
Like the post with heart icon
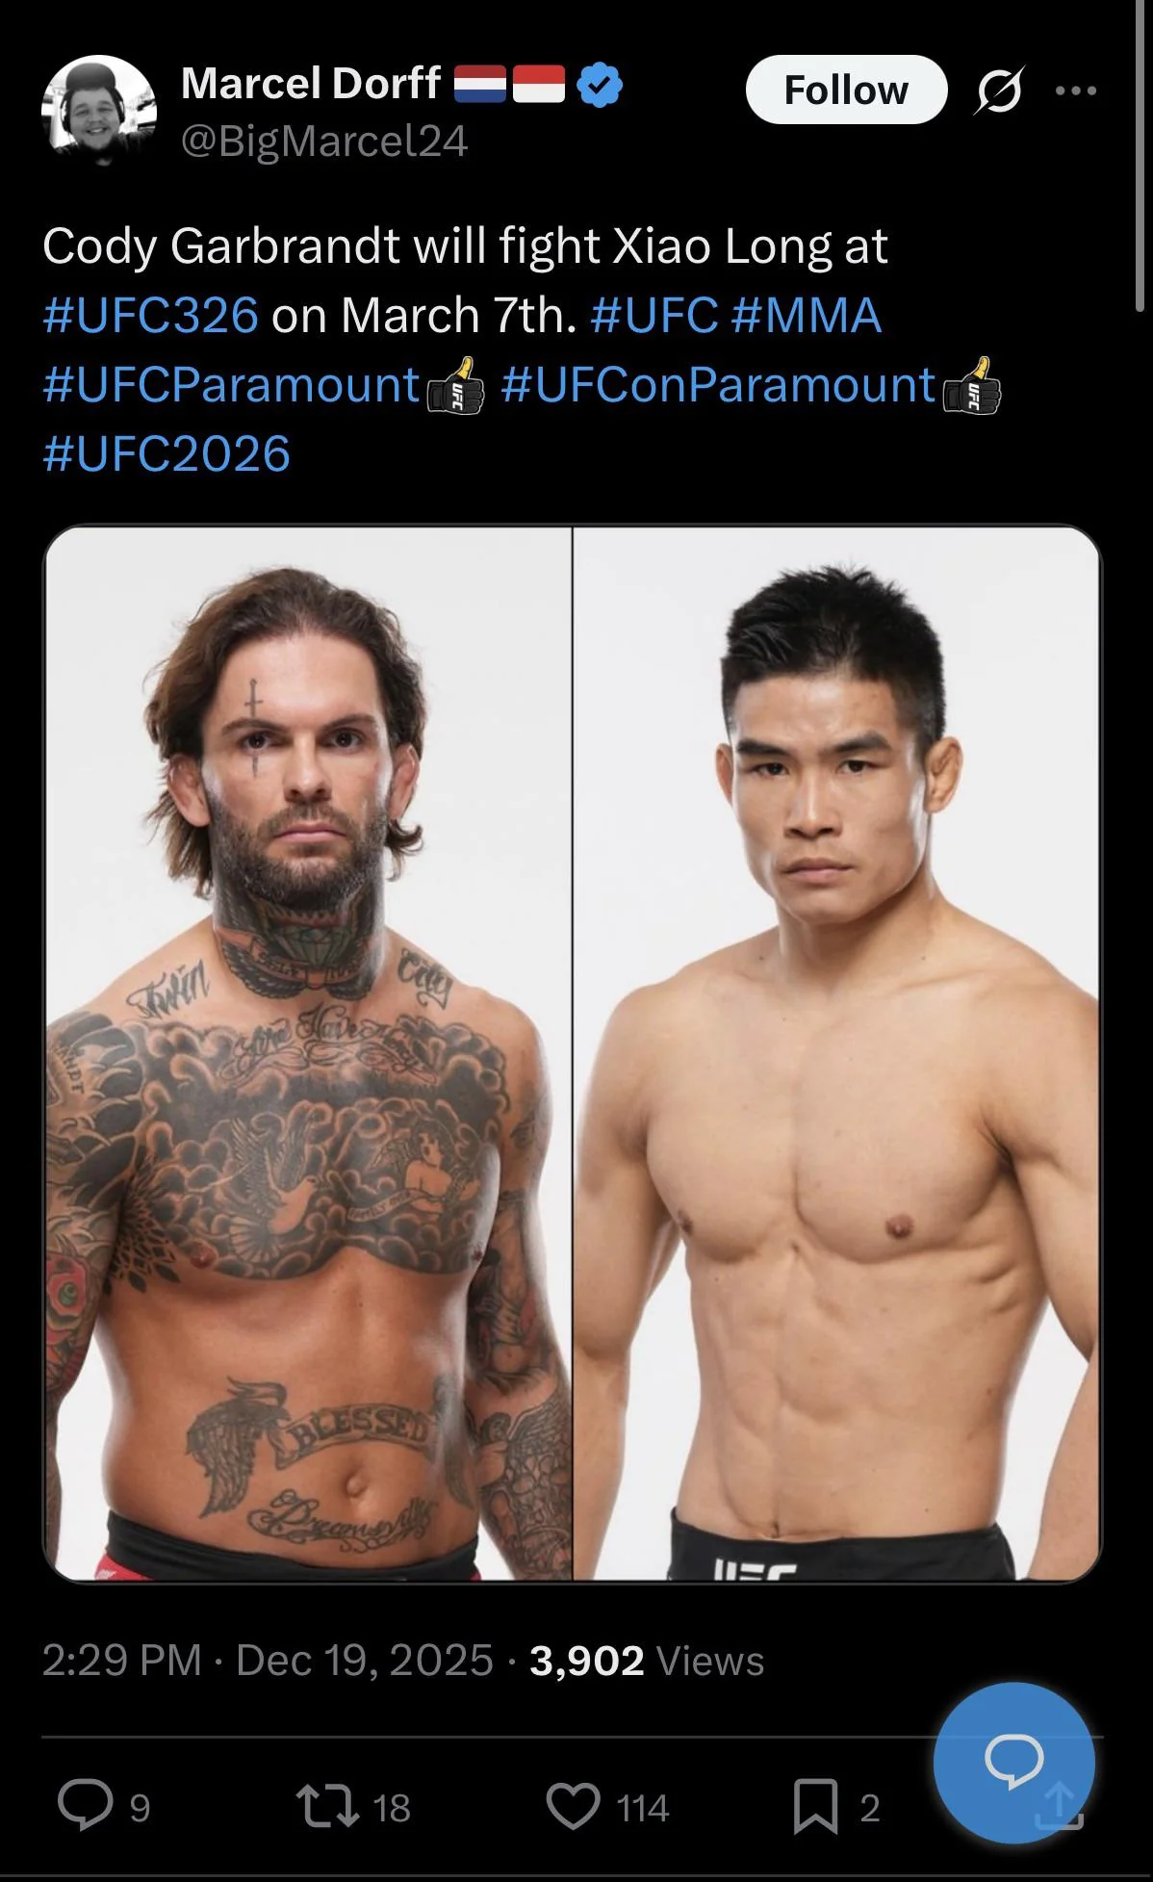pos(574,1806)
